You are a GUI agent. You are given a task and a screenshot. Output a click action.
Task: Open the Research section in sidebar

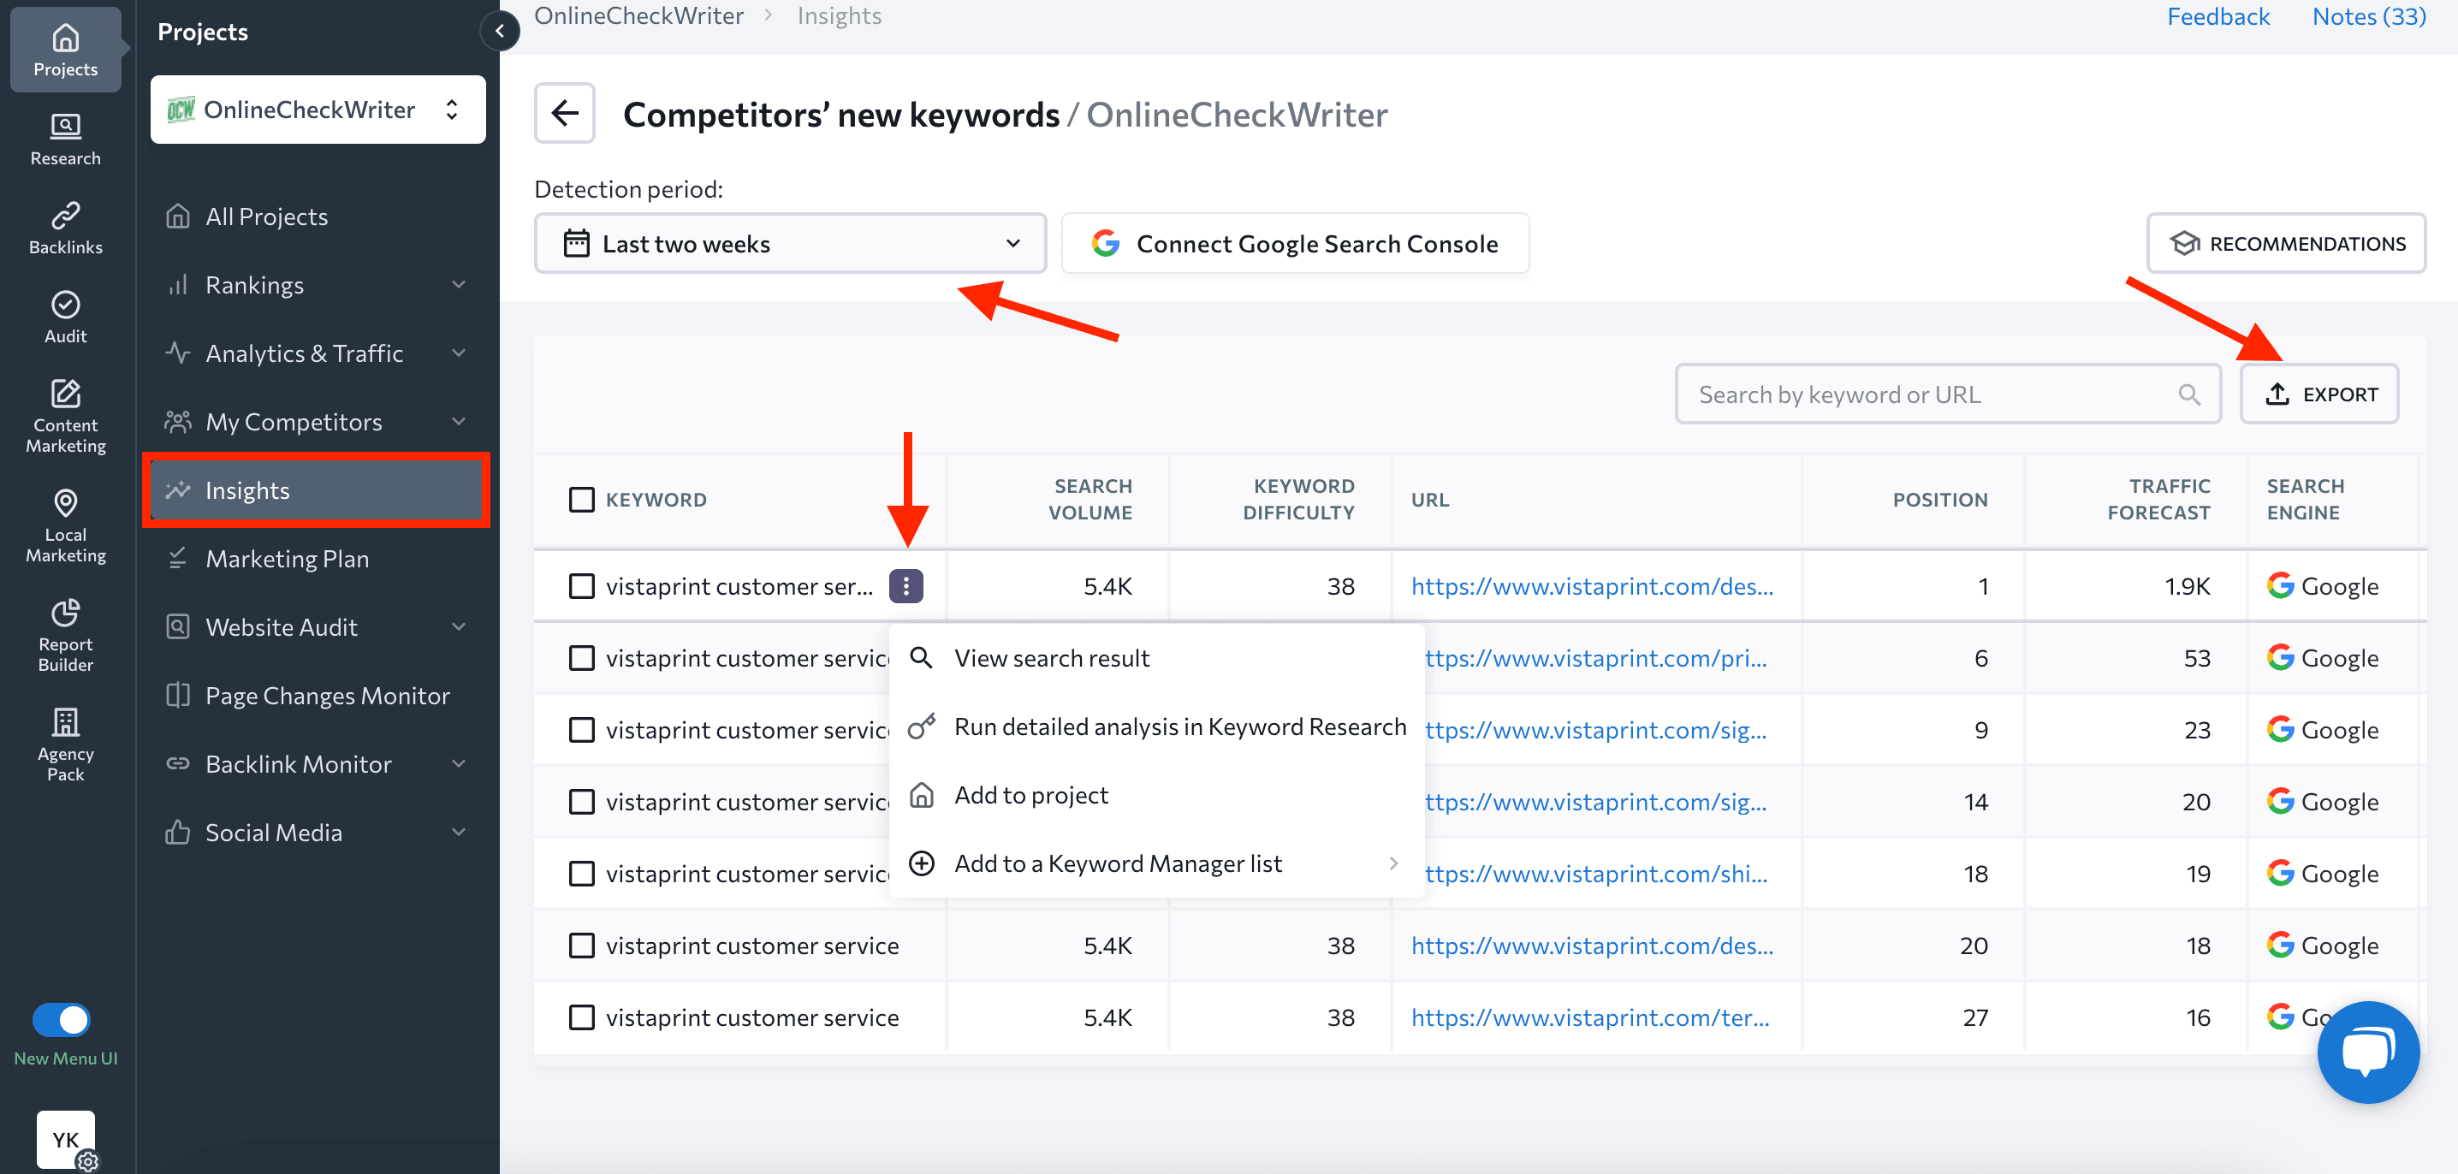[64, 139]
